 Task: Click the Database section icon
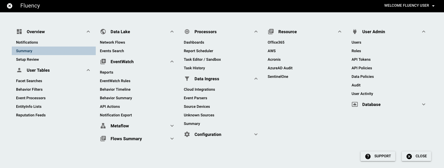(x=355, y=104)
